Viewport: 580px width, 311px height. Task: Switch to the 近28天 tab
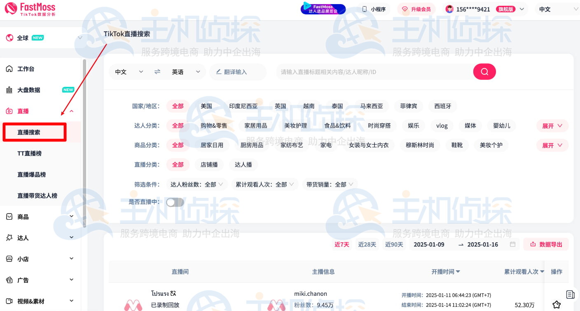(367, 244)
